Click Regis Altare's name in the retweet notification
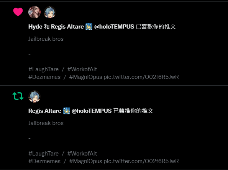The width and height of the screenshot is (228, 170). point(45,111)
